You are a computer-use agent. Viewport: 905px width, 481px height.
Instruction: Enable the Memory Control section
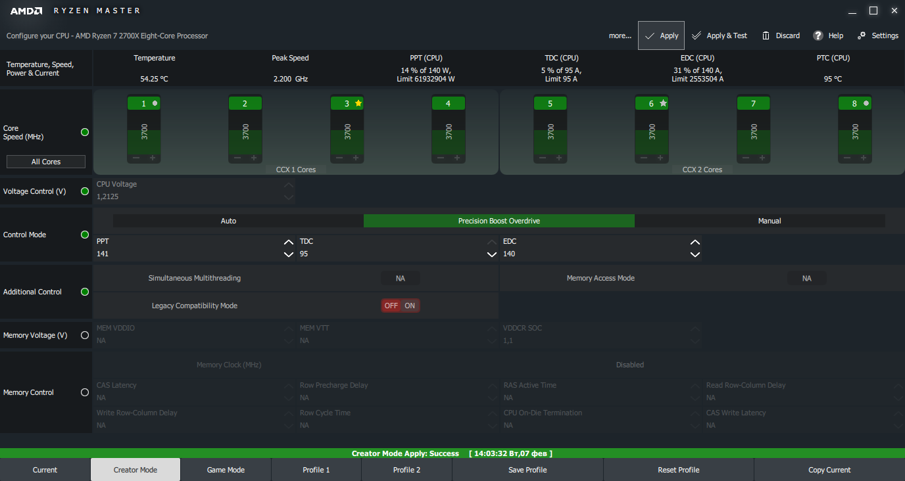[84, 392]
